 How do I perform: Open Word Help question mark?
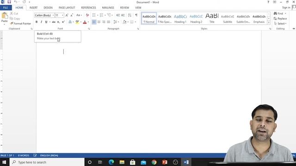[268, 2]
